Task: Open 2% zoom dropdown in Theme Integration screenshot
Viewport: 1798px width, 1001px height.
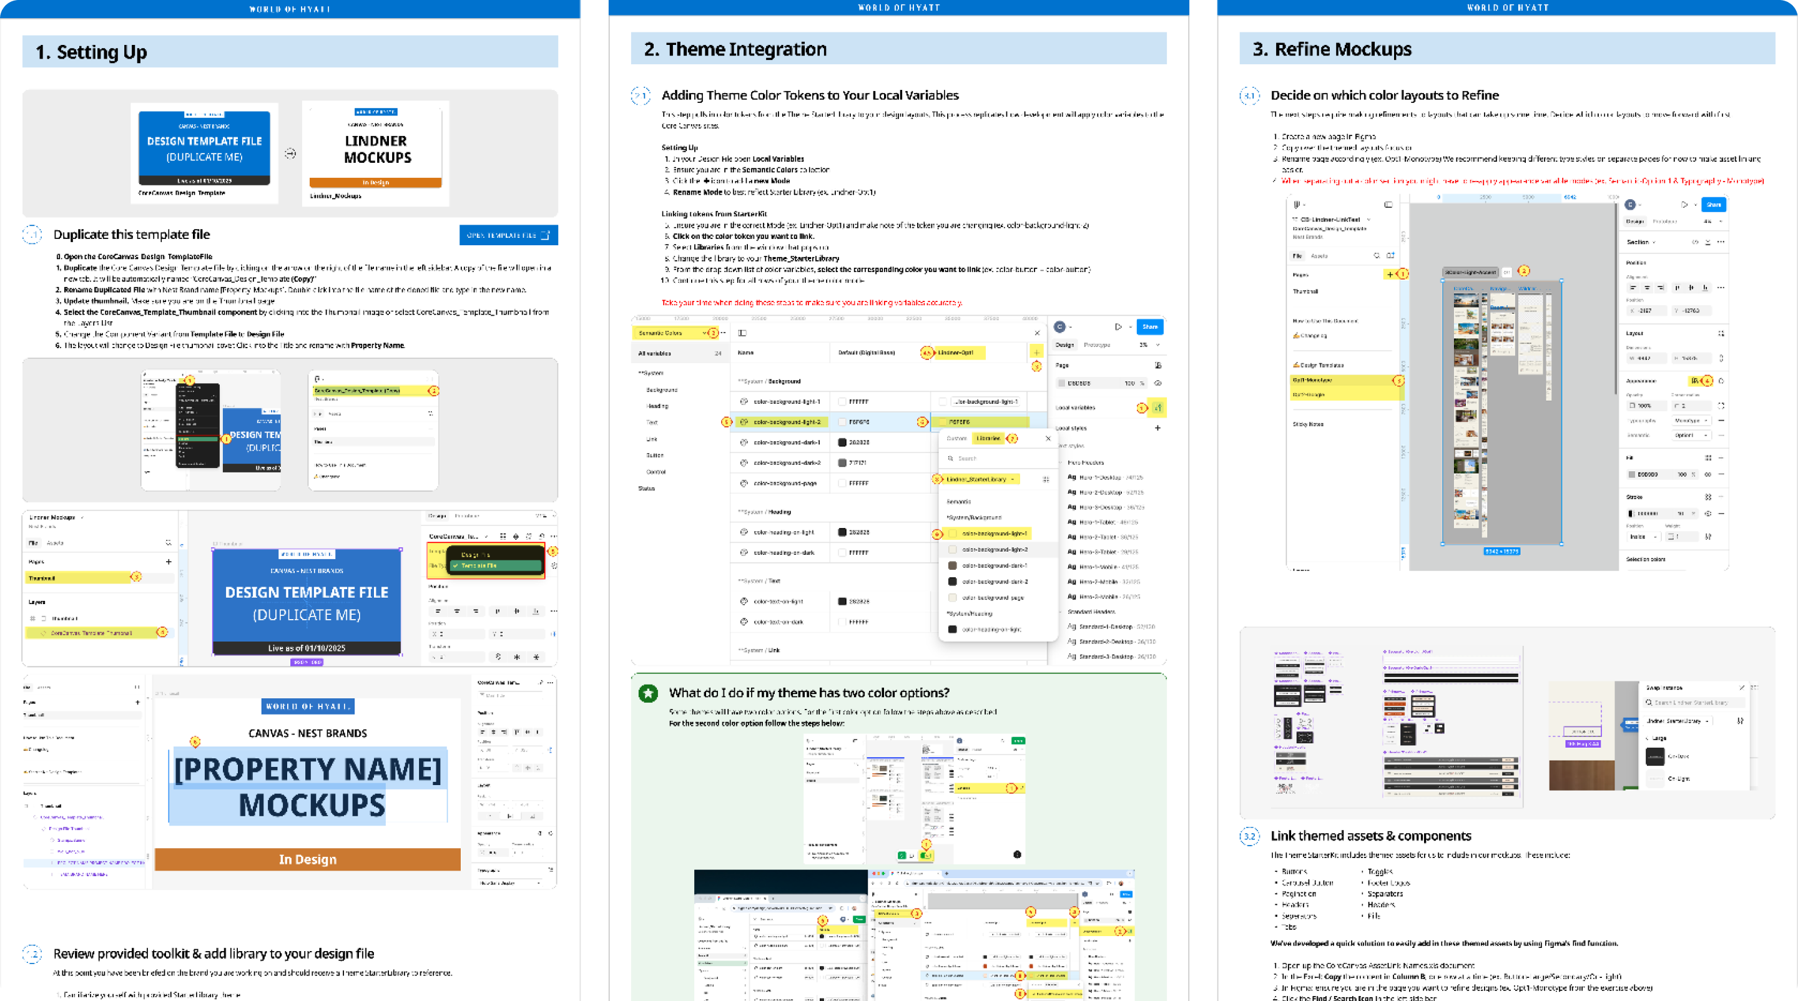Action: coord(1149,344)
